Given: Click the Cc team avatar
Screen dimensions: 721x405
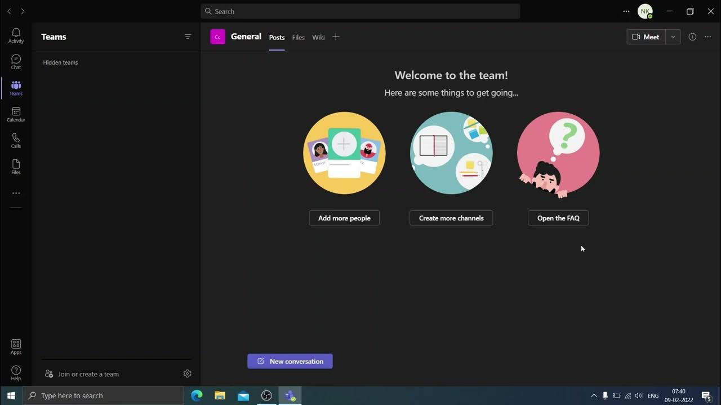Looking at the screenshot, I should click(x=217, y=37).
